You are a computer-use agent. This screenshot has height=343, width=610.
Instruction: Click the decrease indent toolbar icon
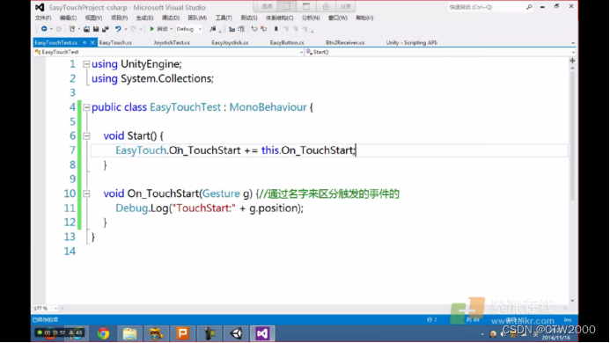point(254,29)
